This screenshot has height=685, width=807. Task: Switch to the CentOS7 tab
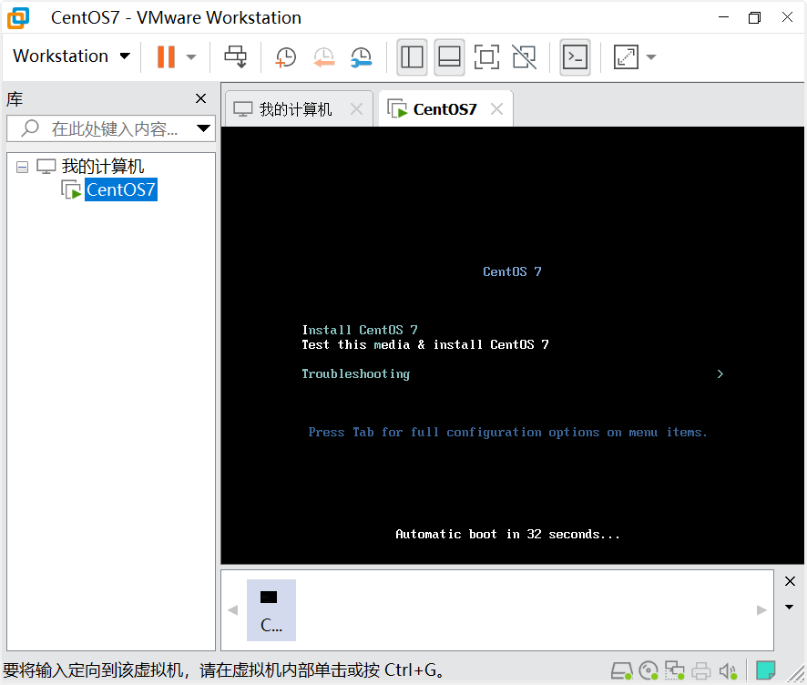point(444,109)
